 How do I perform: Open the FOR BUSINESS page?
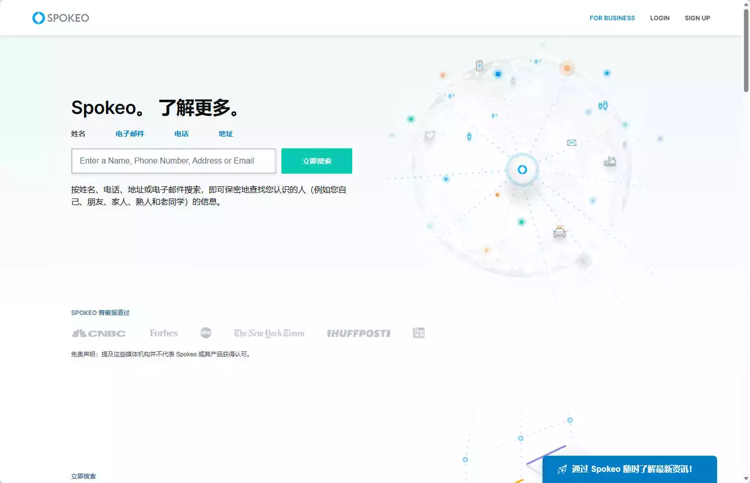coord(612,18)
